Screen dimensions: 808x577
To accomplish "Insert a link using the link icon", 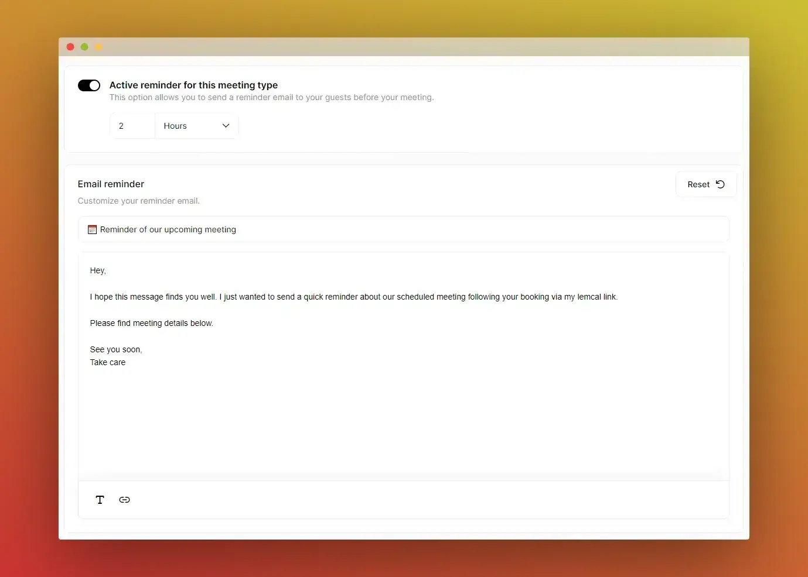I will (124, 500).
